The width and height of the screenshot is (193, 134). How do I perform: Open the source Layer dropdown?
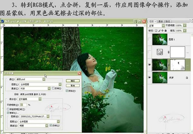pyautogui.click(x=60, y=84)
